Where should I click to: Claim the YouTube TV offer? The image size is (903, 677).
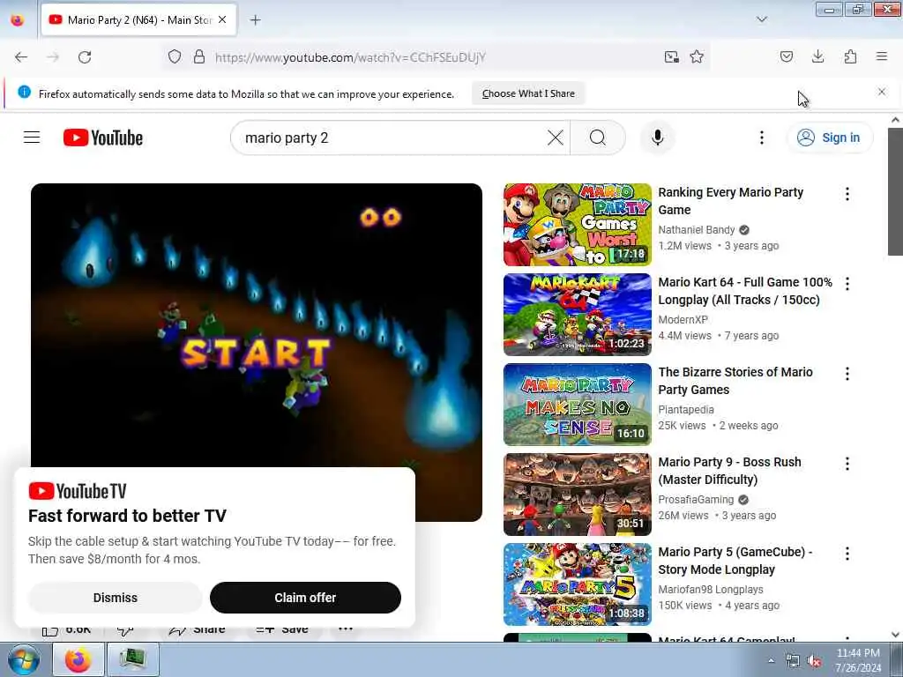pos(305,598)
